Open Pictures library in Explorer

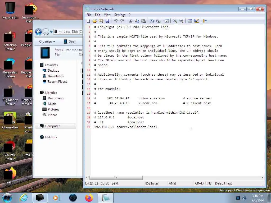click(53, 109)
